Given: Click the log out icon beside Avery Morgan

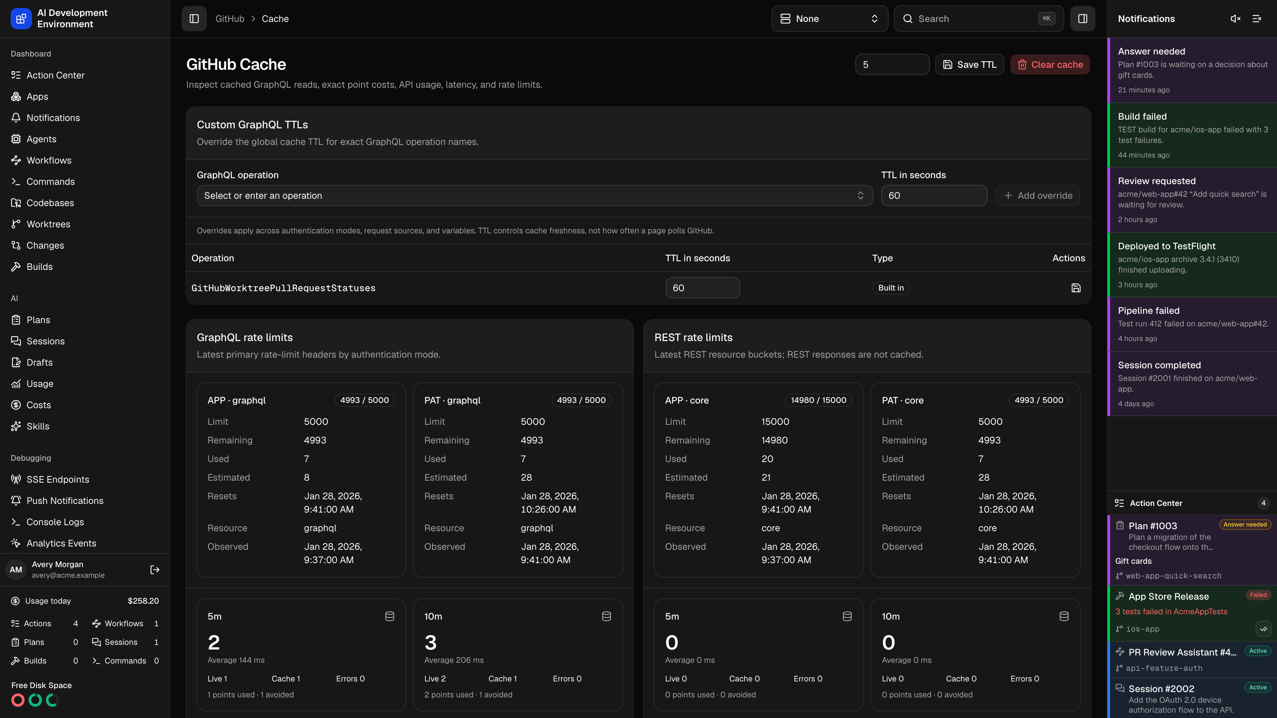Looking at the screenshot, I should click(x=155, y=570).
